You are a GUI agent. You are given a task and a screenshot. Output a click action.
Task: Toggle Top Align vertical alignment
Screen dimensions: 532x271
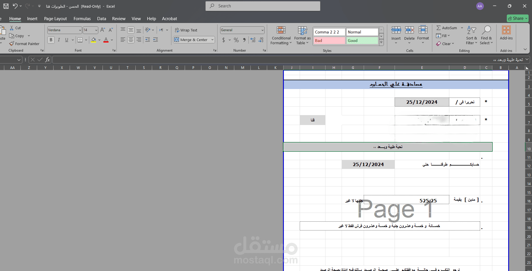tap(123, 30)
